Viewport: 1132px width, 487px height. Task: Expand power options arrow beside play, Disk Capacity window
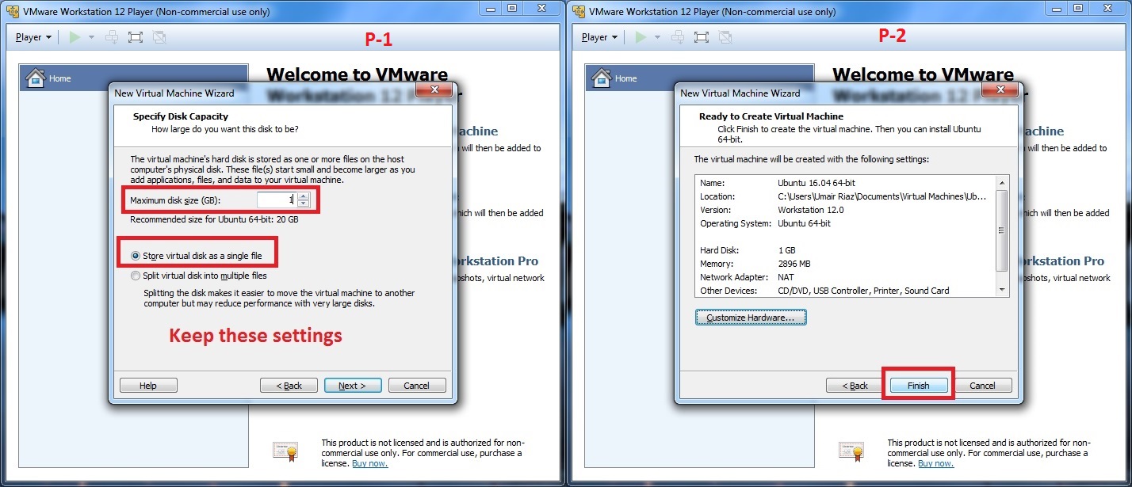coord(91,37)
